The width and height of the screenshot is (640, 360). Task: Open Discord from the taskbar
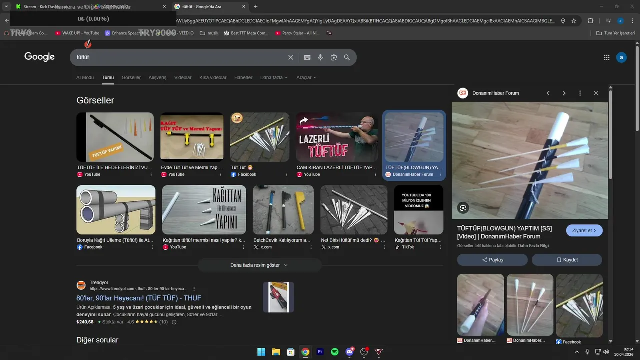[x=350, y=352]
